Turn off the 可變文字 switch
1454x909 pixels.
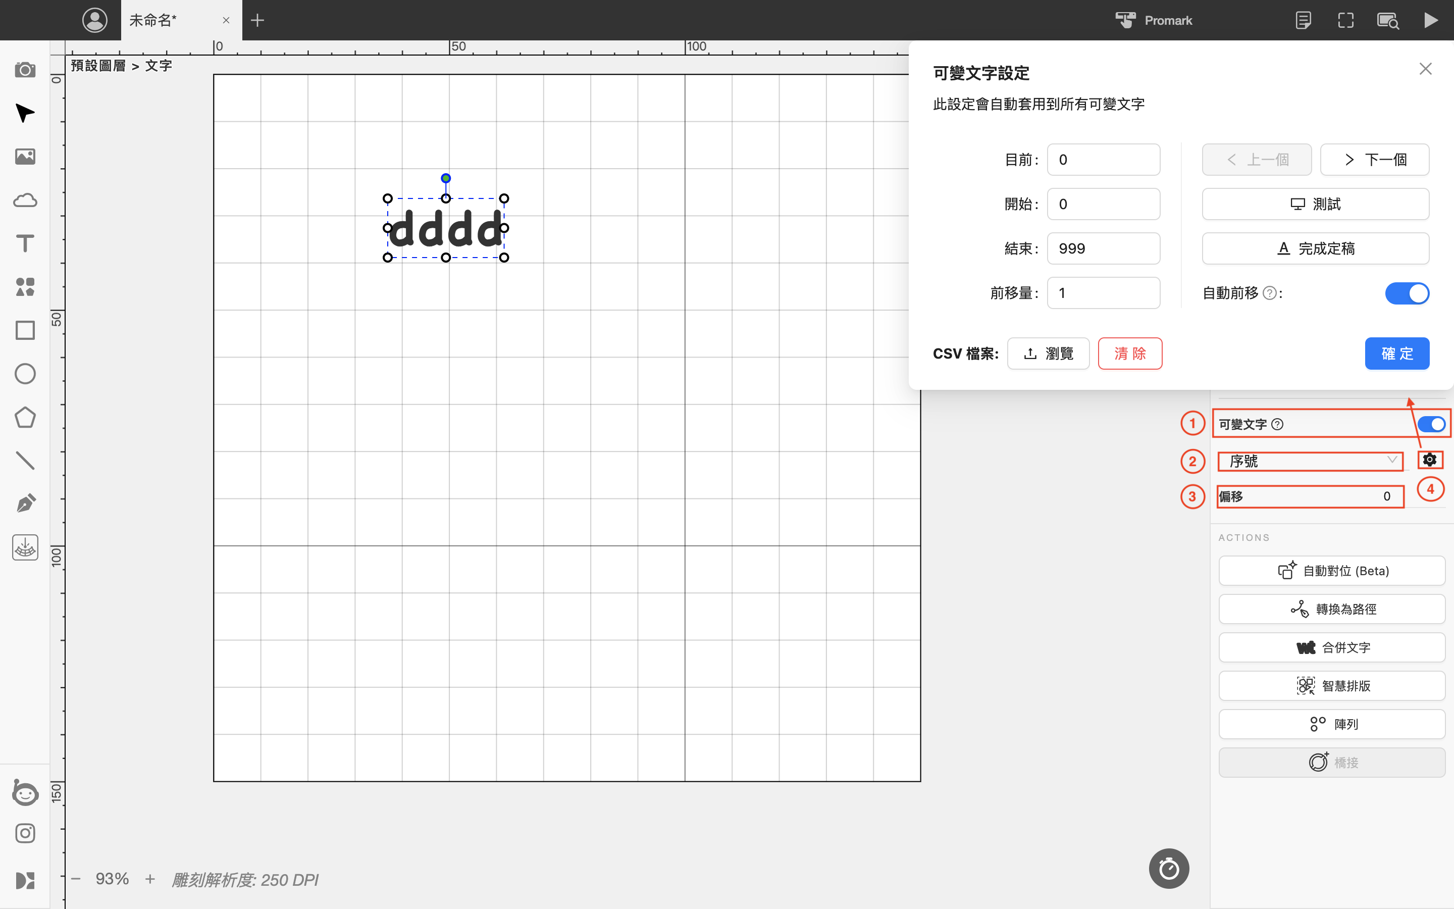coord(1431,424)
